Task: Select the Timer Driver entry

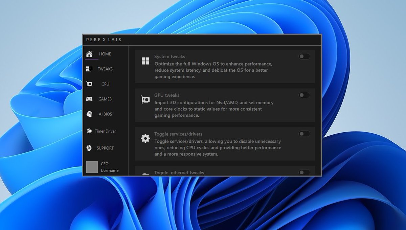Action: coord(106,131)
